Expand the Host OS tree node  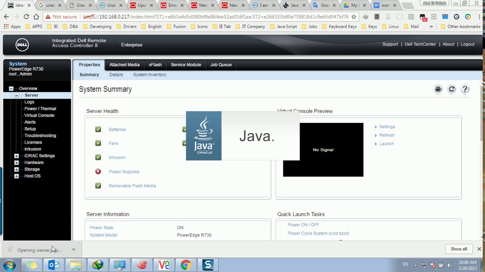(16, 176)
